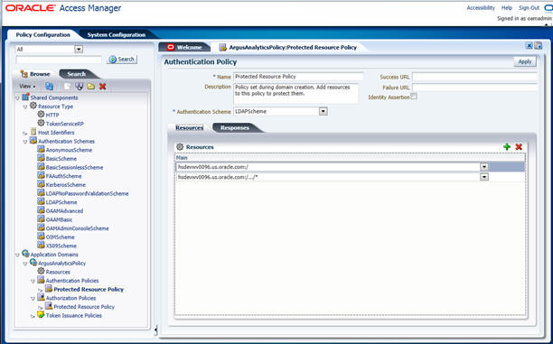Expand the Host Identifiers node

tap(25, 134)
